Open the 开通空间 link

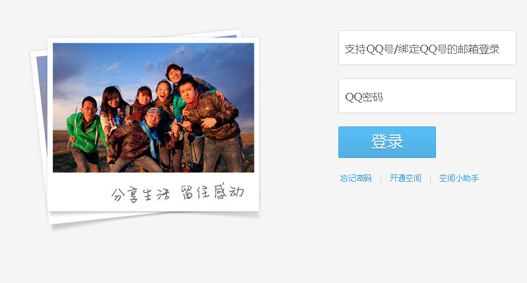click(x=406, y=178)
